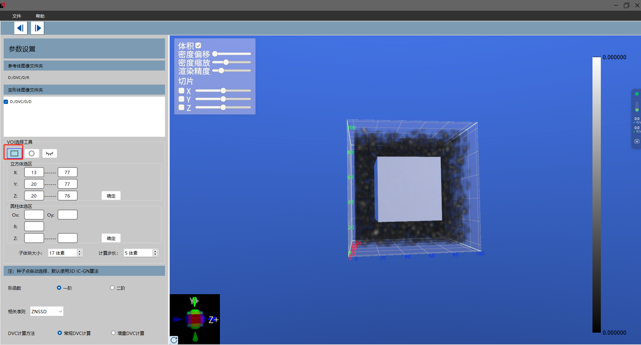641x345 pixels.
Task: Click 确定 button for cuboid selection
Action: tap(111, 196)
